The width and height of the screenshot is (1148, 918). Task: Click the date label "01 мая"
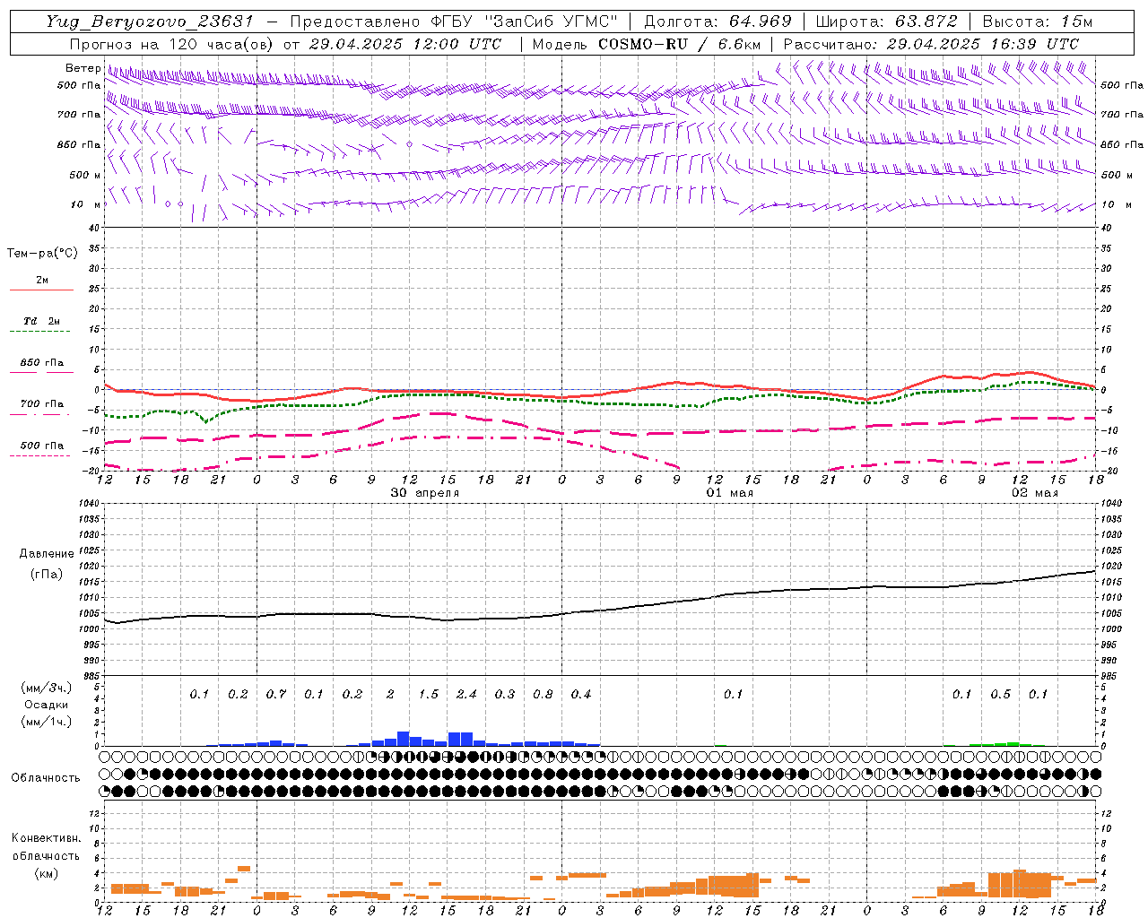(x=729, y=493)
